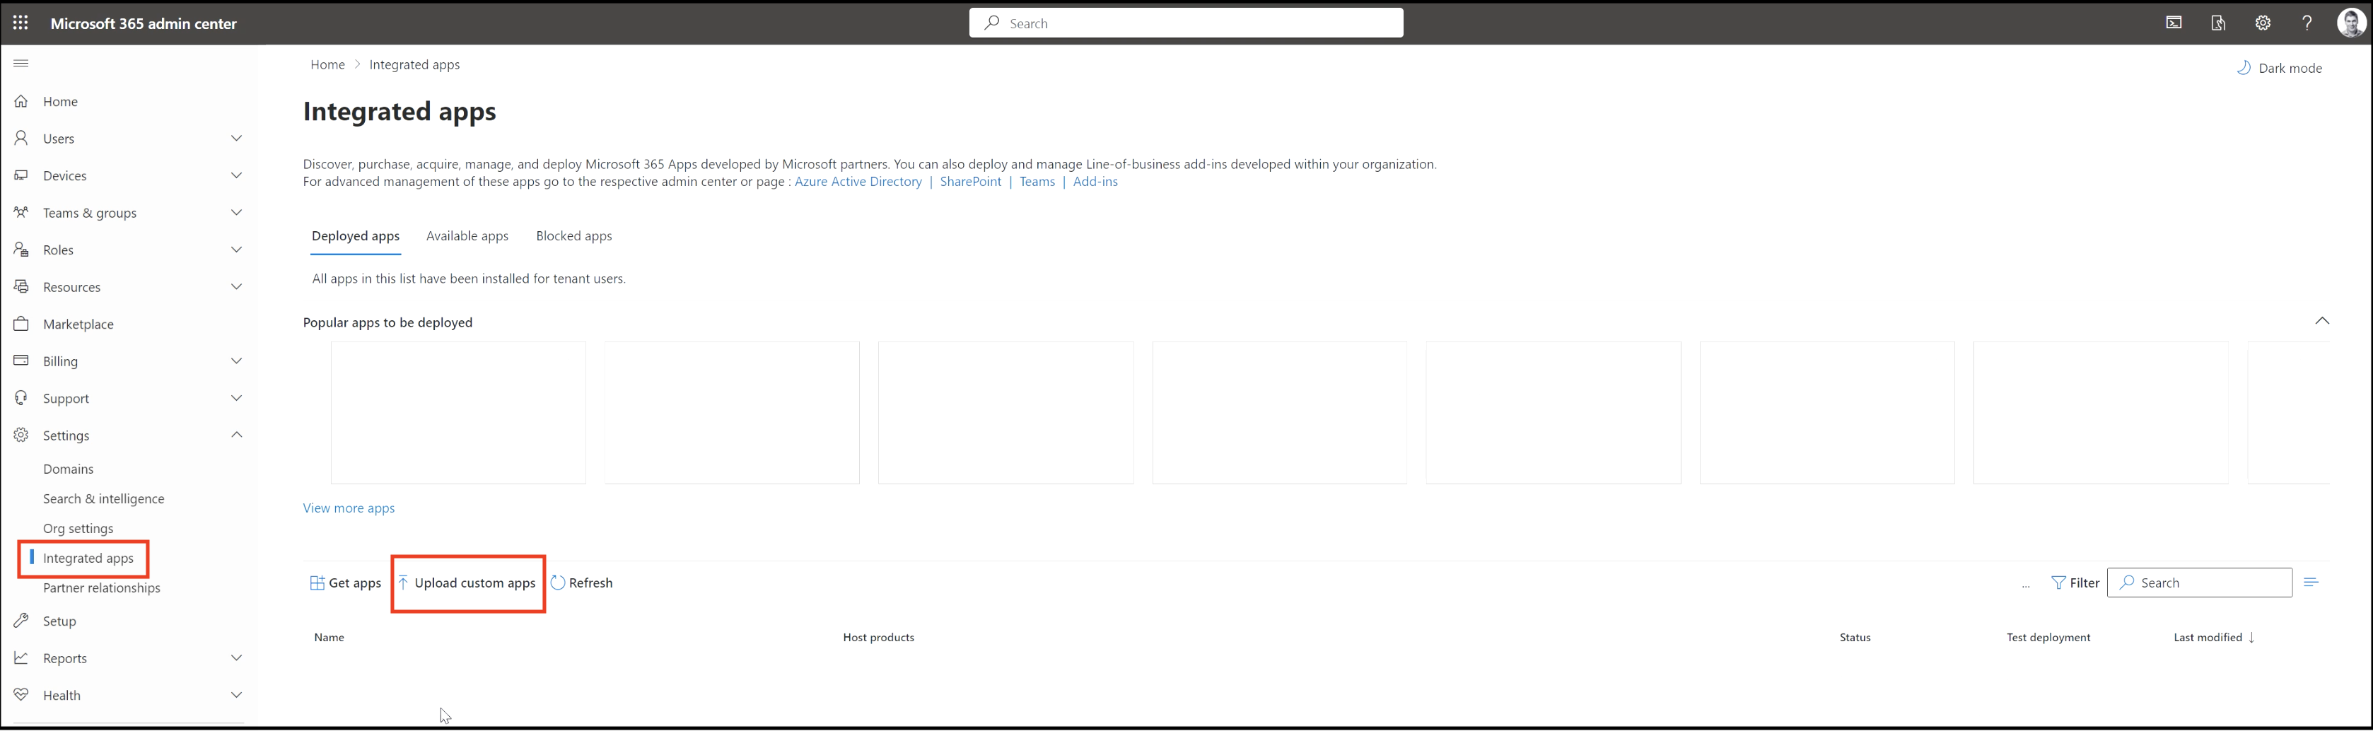Expand the Roles section chevron
This screenshot has width=2373, height=731.
(237, 250)
